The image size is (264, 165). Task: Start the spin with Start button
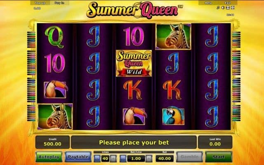point(219,157)
